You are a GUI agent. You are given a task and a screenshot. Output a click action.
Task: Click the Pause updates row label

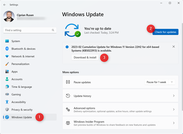pyautogui.click(x=82, y=82)
